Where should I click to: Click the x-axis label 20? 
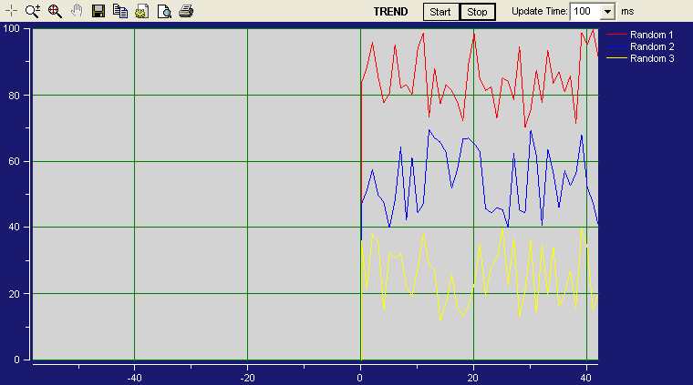pos(473,376)
